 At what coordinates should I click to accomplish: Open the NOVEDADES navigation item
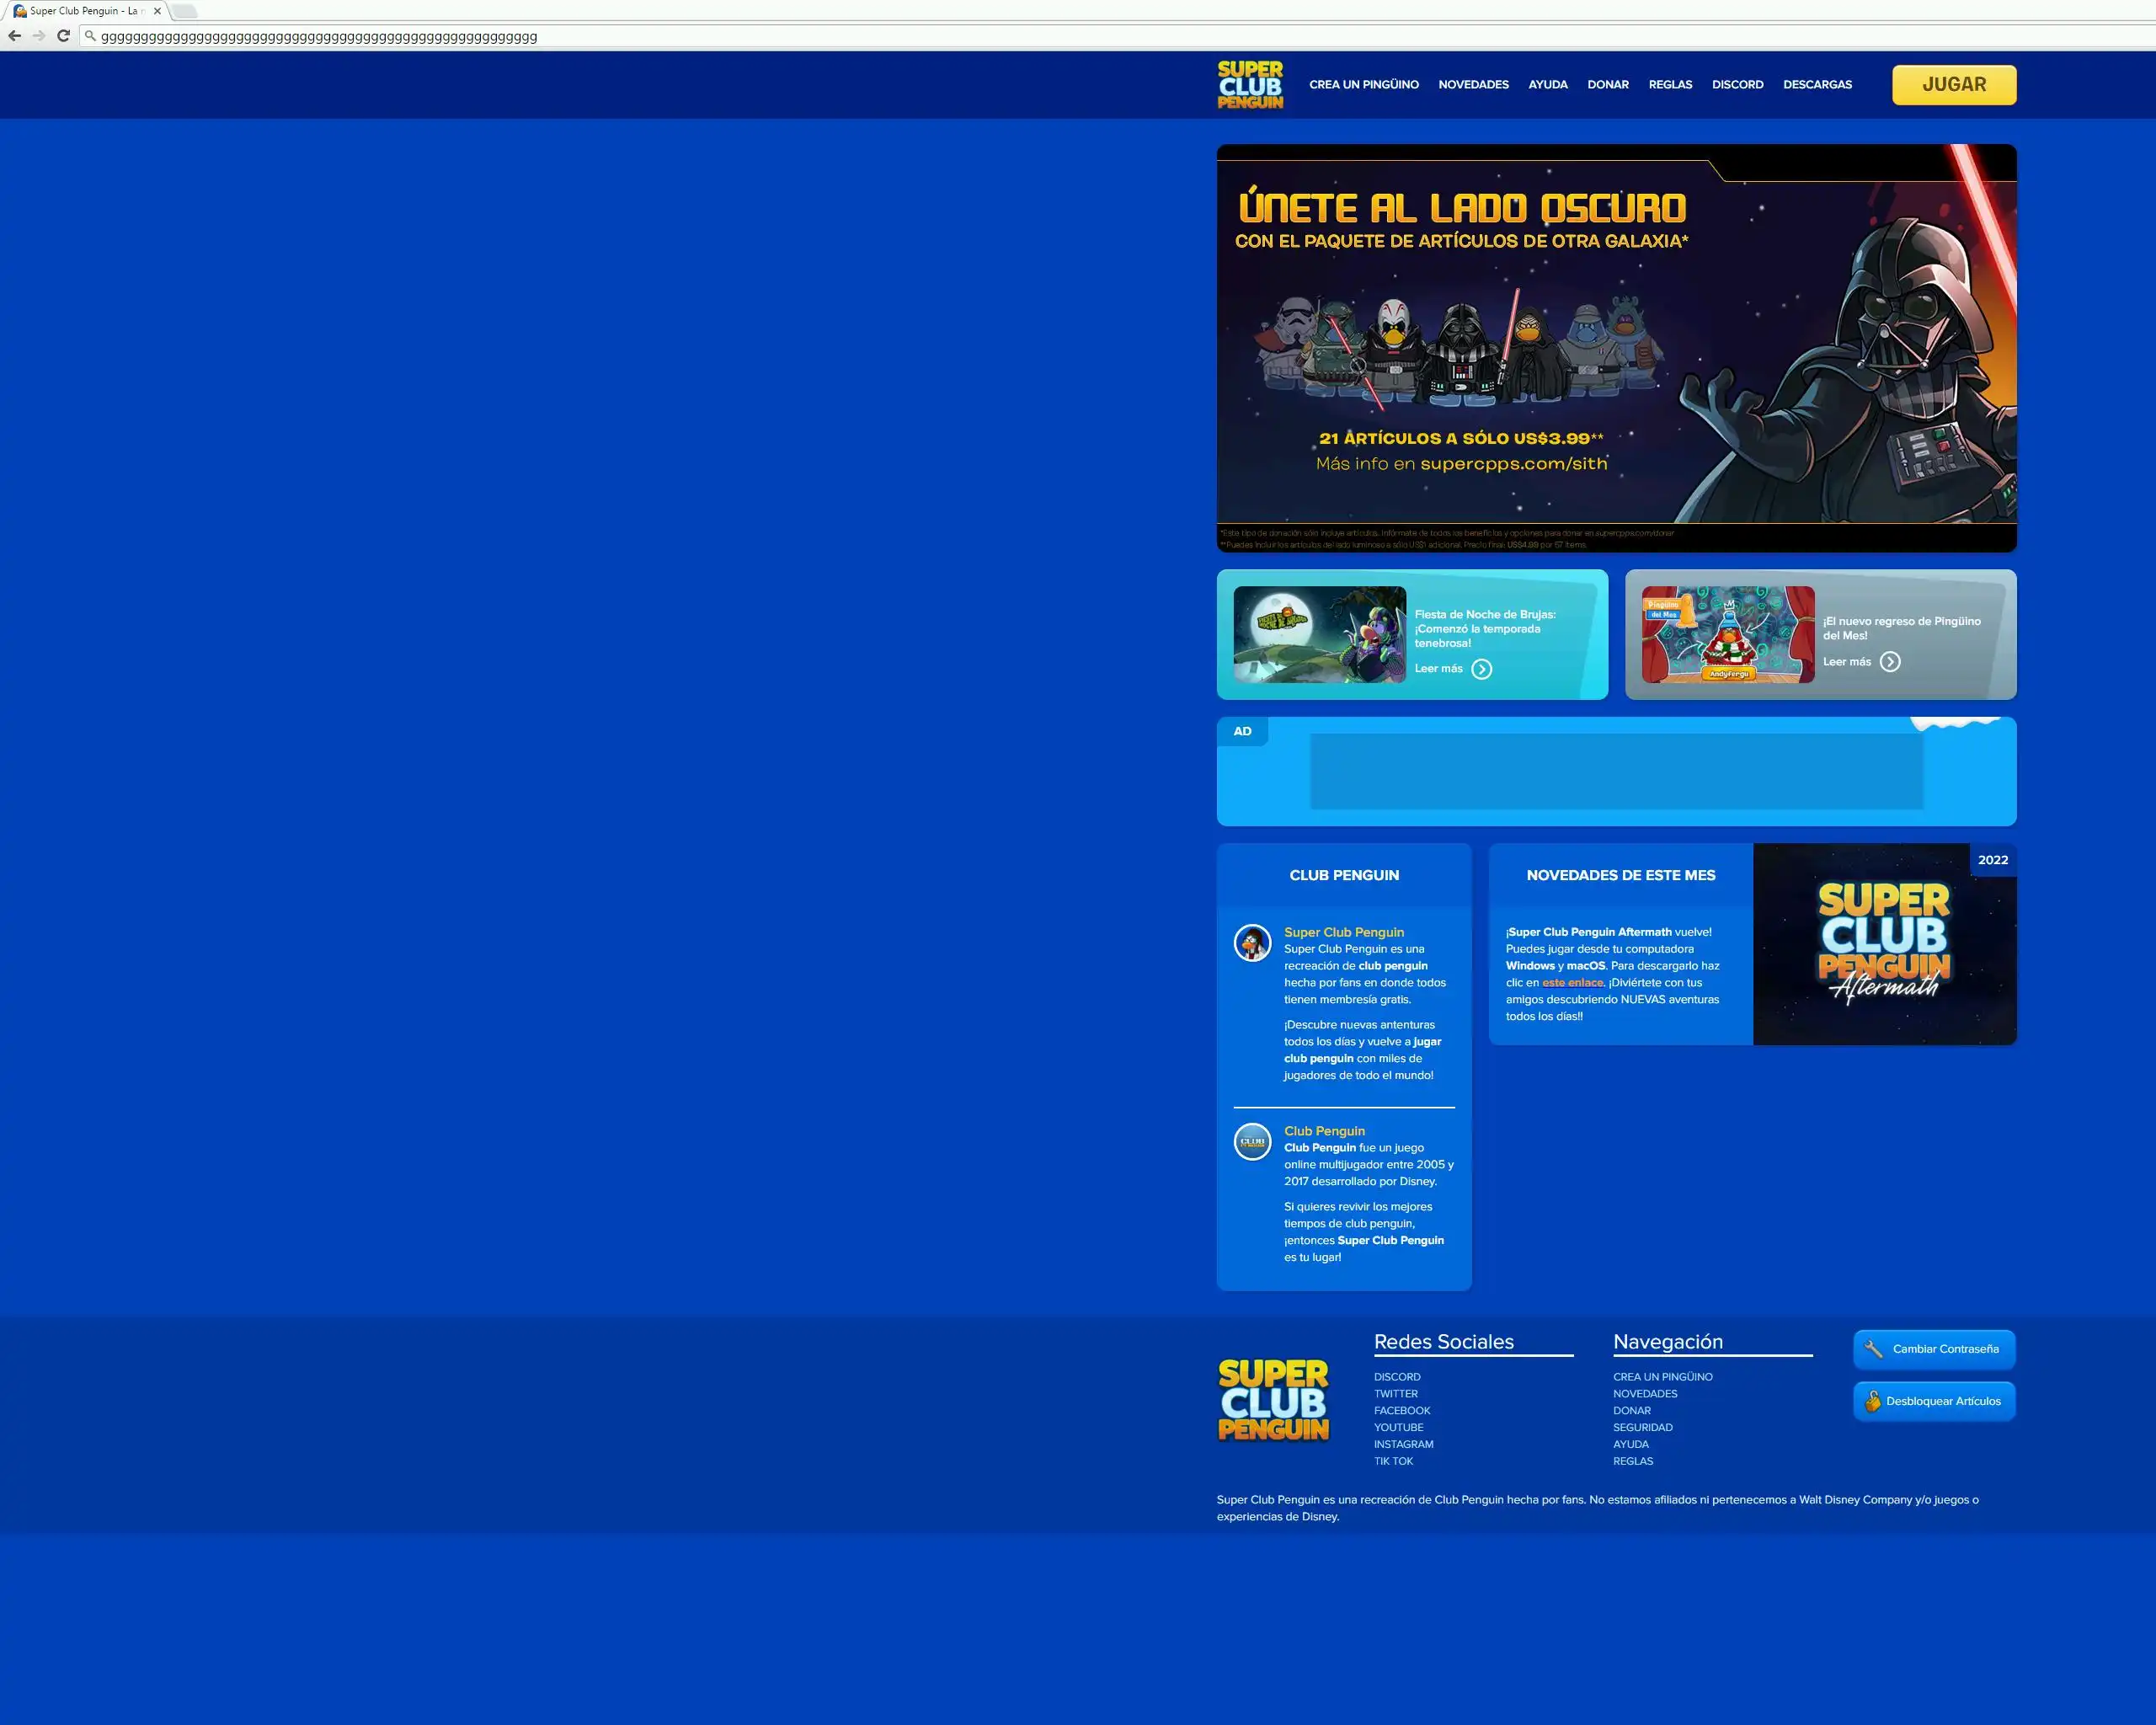(x=1473, y=85)
